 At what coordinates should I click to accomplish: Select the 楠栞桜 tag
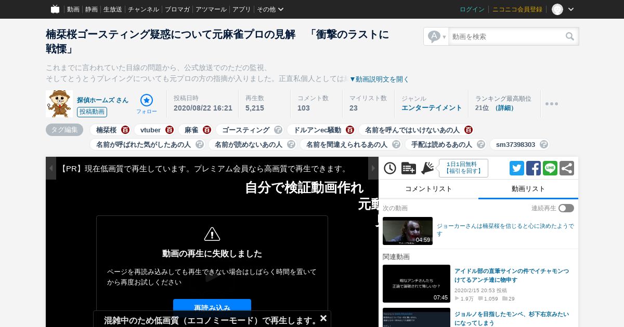(x=106, y=130)
